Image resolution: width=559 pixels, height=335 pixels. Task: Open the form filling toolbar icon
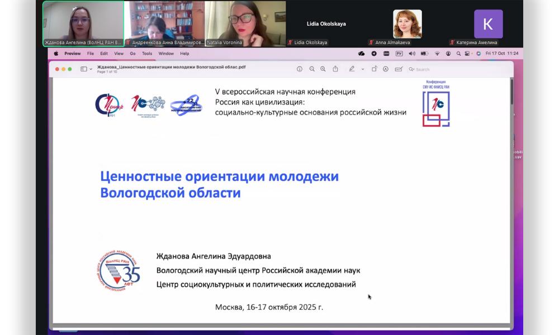coord(399,69)
